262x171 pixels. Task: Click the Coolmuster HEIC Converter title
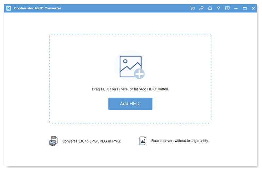pos(37,8)
